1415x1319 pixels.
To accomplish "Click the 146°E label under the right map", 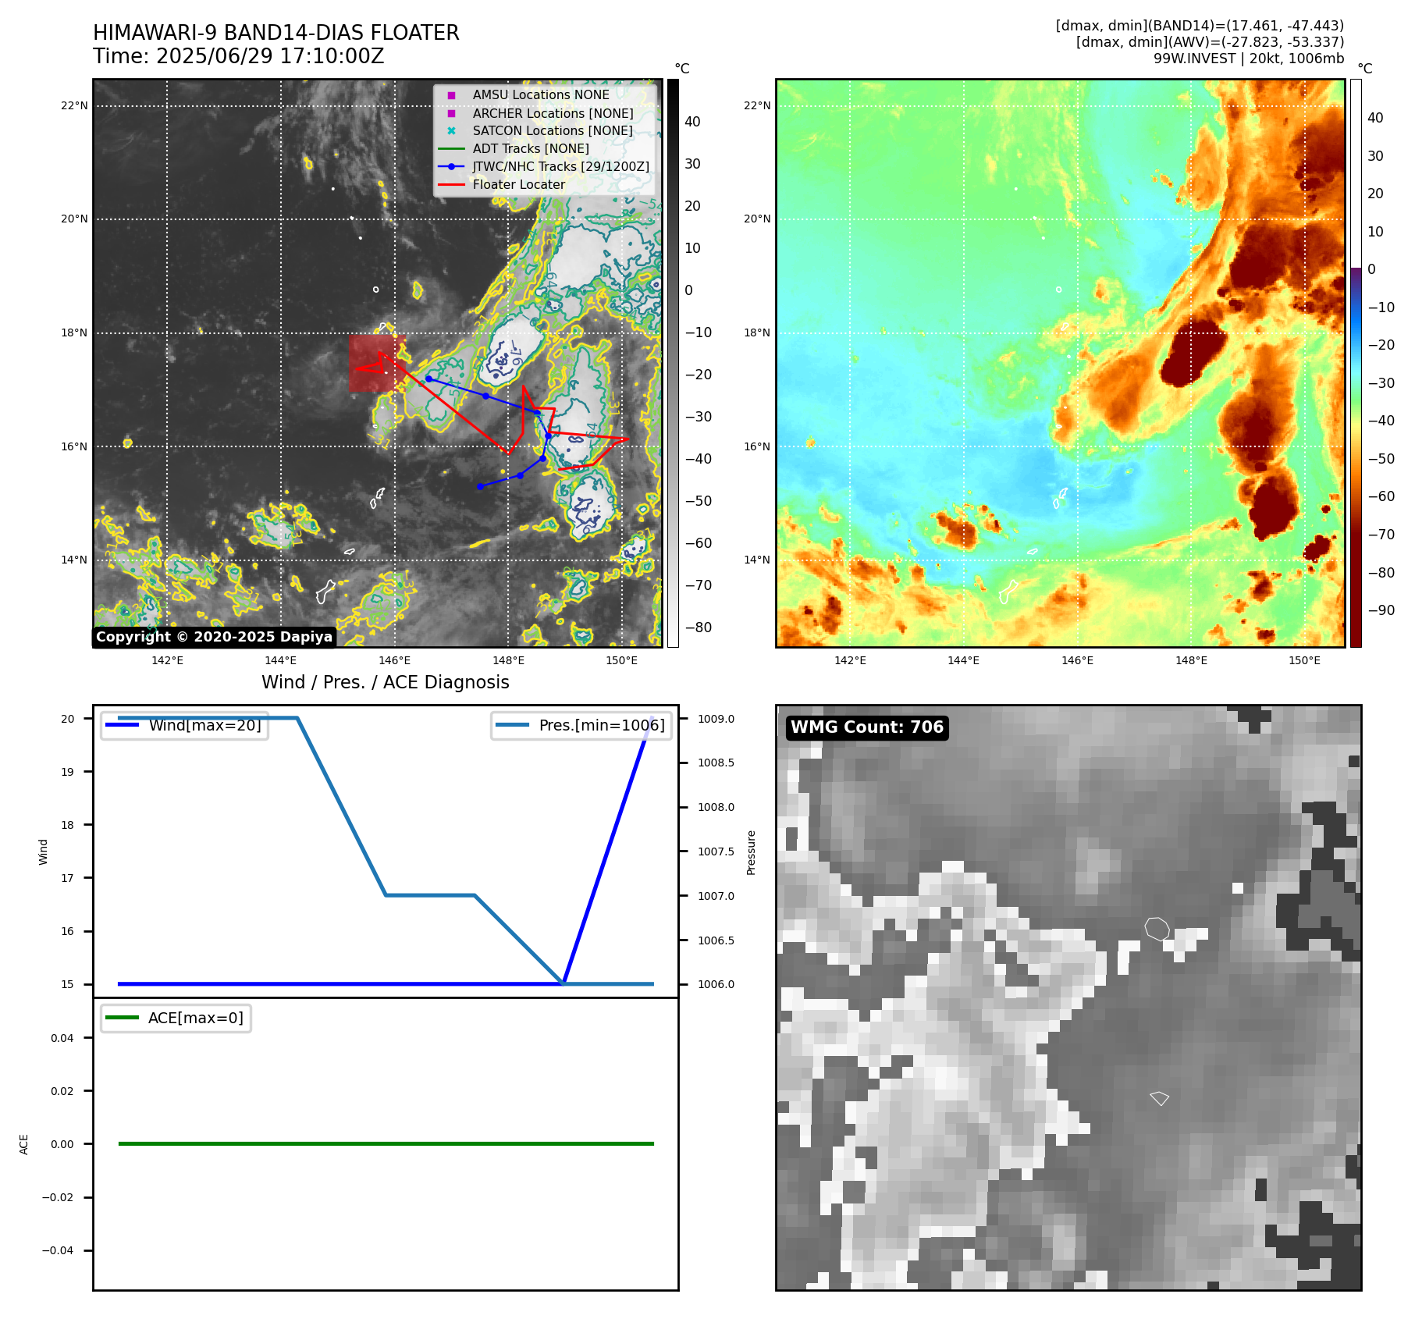I will (1078, 660).
